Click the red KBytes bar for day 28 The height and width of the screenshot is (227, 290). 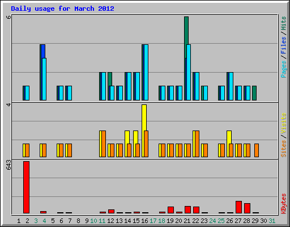pyautogui.click(x=247, y=208)
